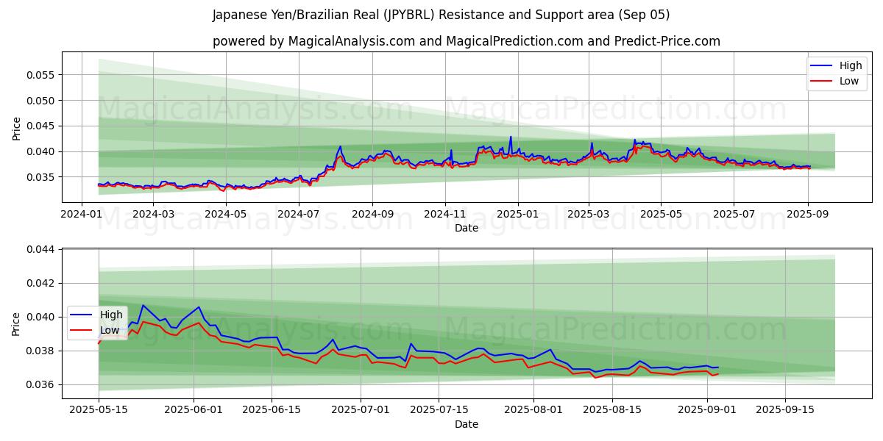The width and height of the screenshot is (883, 441).
Task: Click the upper chart 'Price' axis label
Action: tap(17, 128)
